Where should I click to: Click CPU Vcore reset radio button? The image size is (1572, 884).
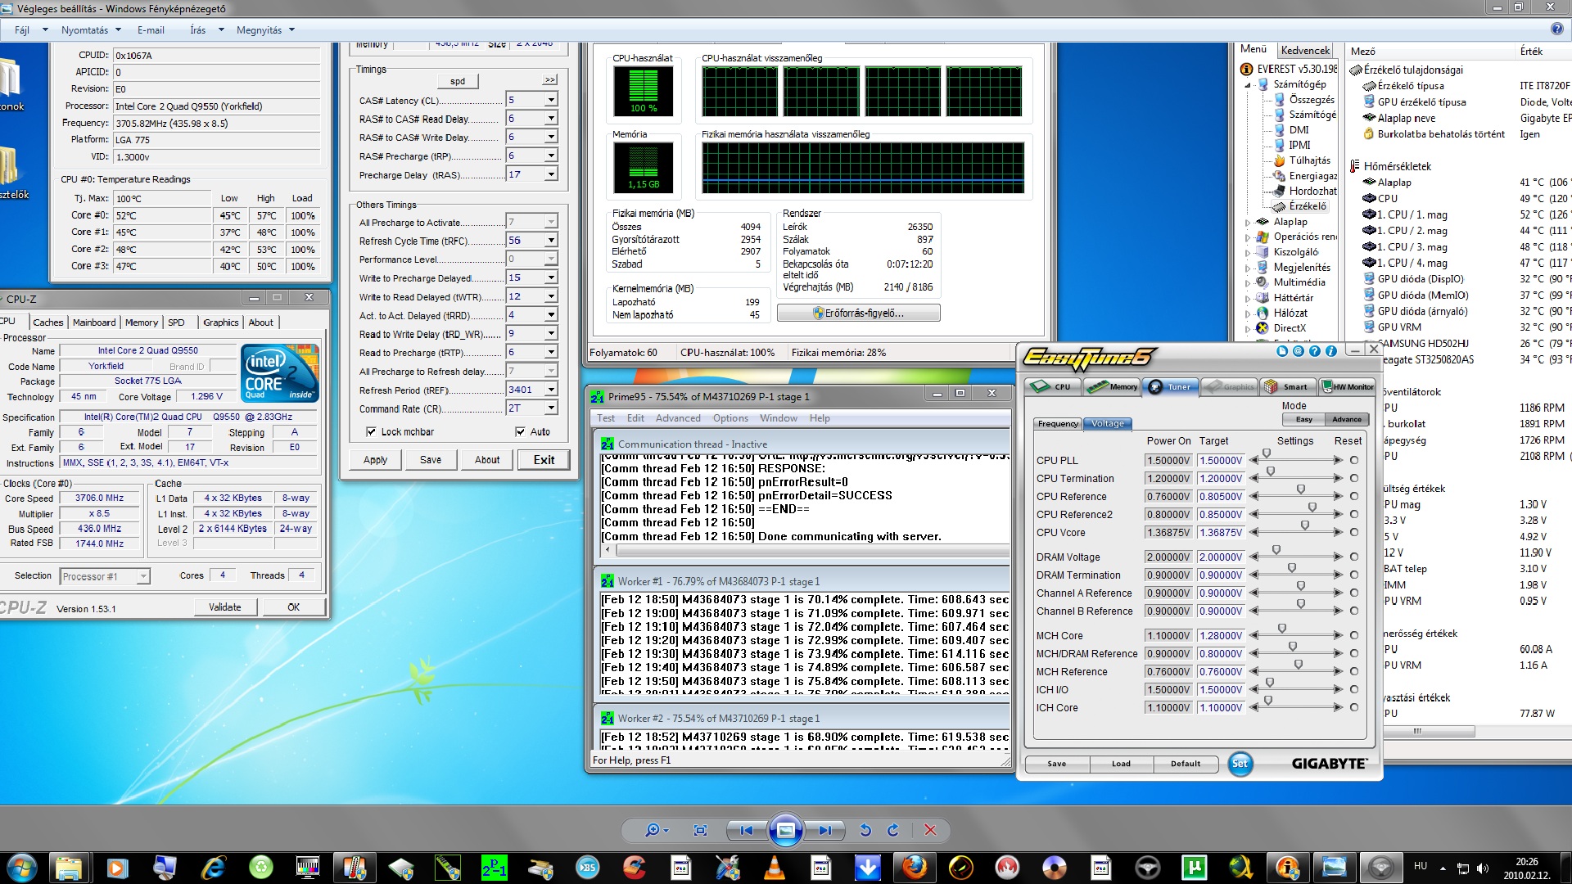click(x=1353, y=532)
